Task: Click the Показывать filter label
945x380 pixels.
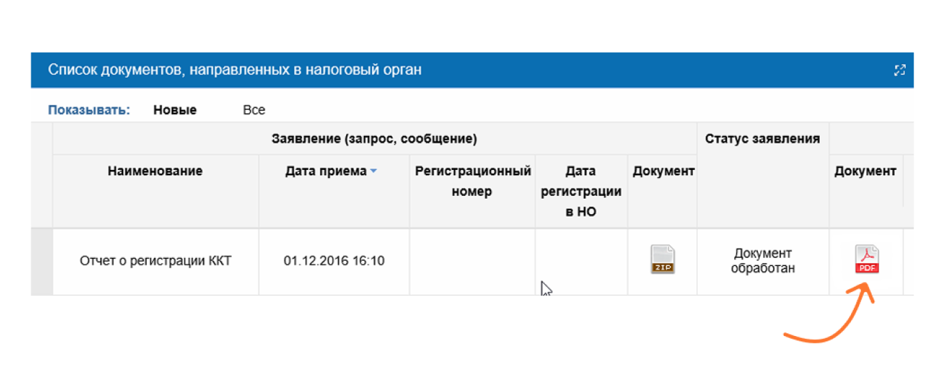Action: pos(89,110)
